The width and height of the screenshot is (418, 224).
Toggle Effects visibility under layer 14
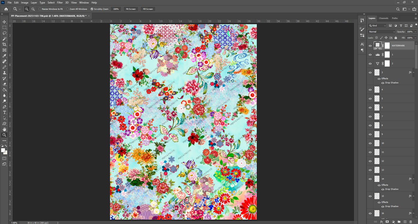point(379,185)
